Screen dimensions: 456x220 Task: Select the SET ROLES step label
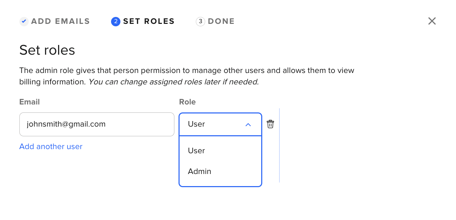[x=149, y=21]
